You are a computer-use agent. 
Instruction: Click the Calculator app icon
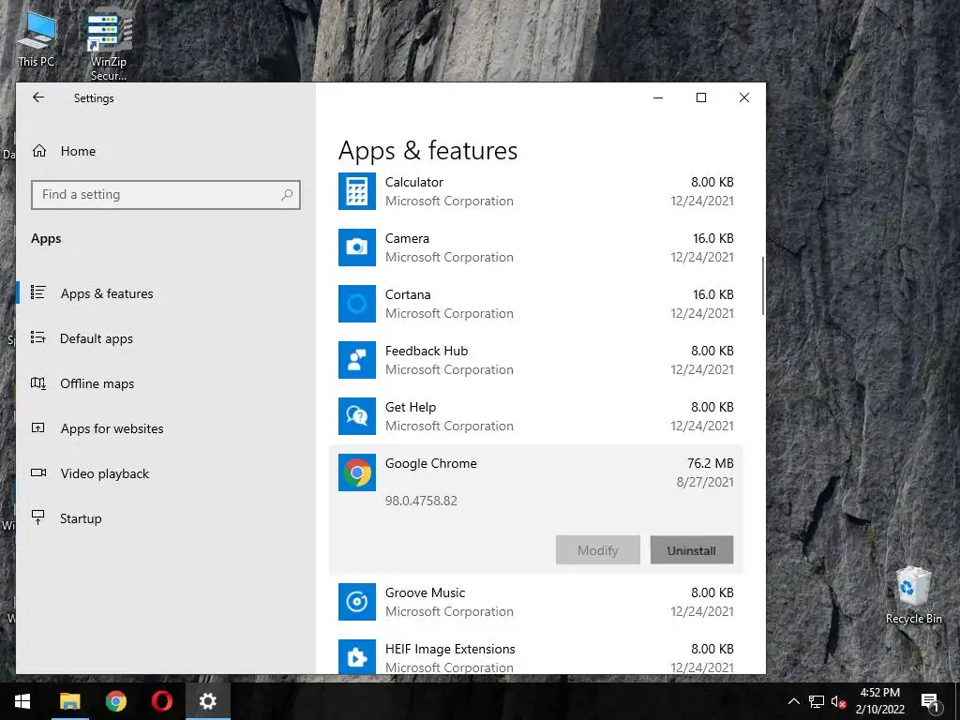tap(357, 191)
